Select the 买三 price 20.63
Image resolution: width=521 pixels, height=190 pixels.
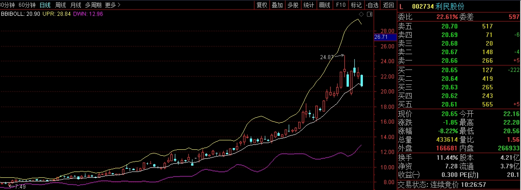449,87
